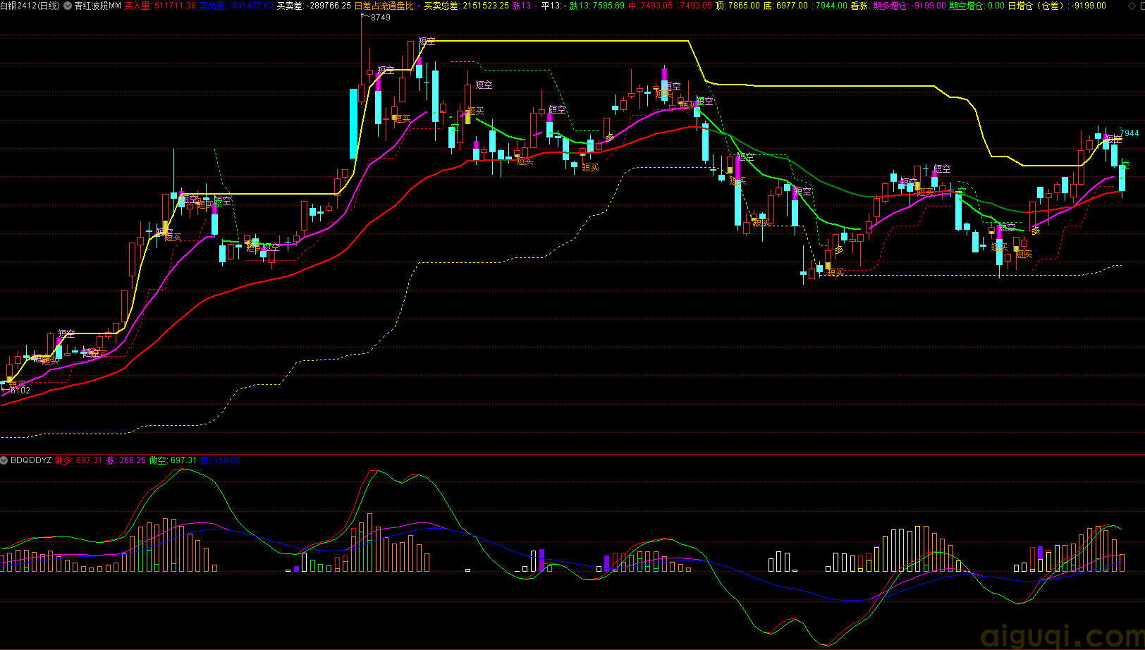Click the 做多: 697.31 value
The image size is (1145, 650).
click(x=79, y=460)
